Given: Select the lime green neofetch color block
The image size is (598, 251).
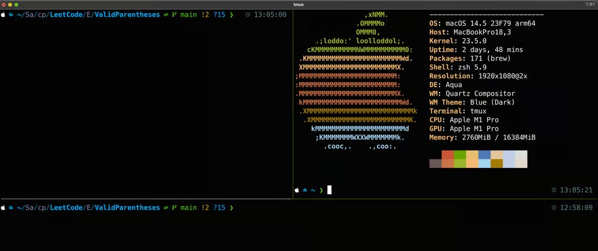Looking at the screenshot, I should click(460, 163).
